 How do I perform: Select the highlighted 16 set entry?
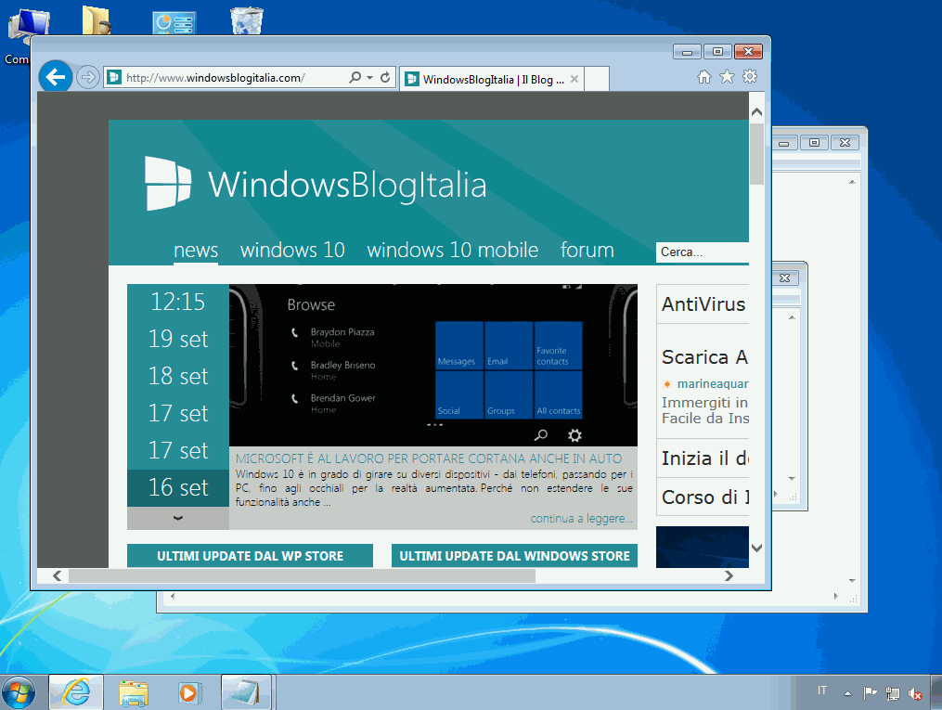178,488
